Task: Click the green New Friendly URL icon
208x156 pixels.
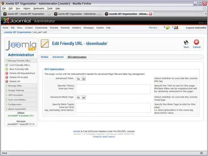Action: [7, 69]
